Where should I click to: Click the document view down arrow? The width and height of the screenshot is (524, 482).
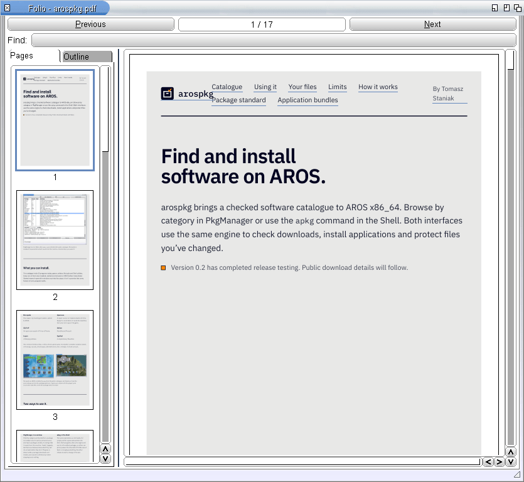coord(511,462)
